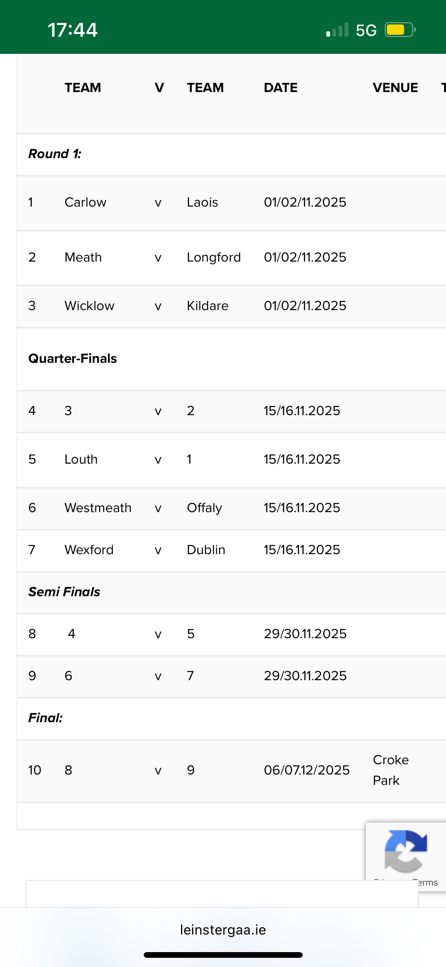Tap the Wicklow v Kildare row date

pos(305,306)
